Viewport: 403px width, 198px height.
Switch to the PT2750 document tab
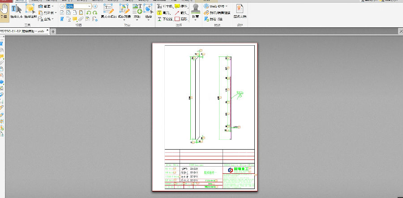tap(22, 31)
